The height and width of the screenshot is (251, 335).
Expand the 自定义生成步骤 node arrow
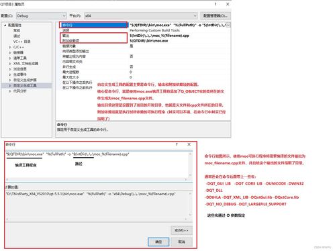(x=10, y=80)
